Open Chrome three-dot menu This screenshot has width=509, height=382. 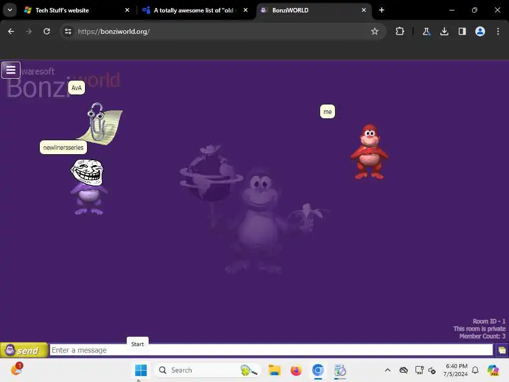[x=498, y=31]
